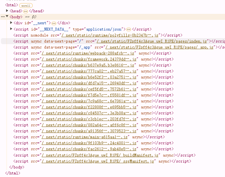Open polyfills-0b2347b js link
This screenshot has height=177, width=225.
110,35
